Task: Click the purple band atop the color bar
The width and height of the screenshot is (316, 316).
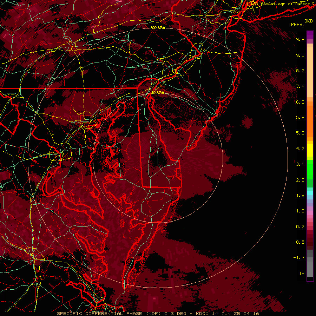Action: (x=310, y=35)
